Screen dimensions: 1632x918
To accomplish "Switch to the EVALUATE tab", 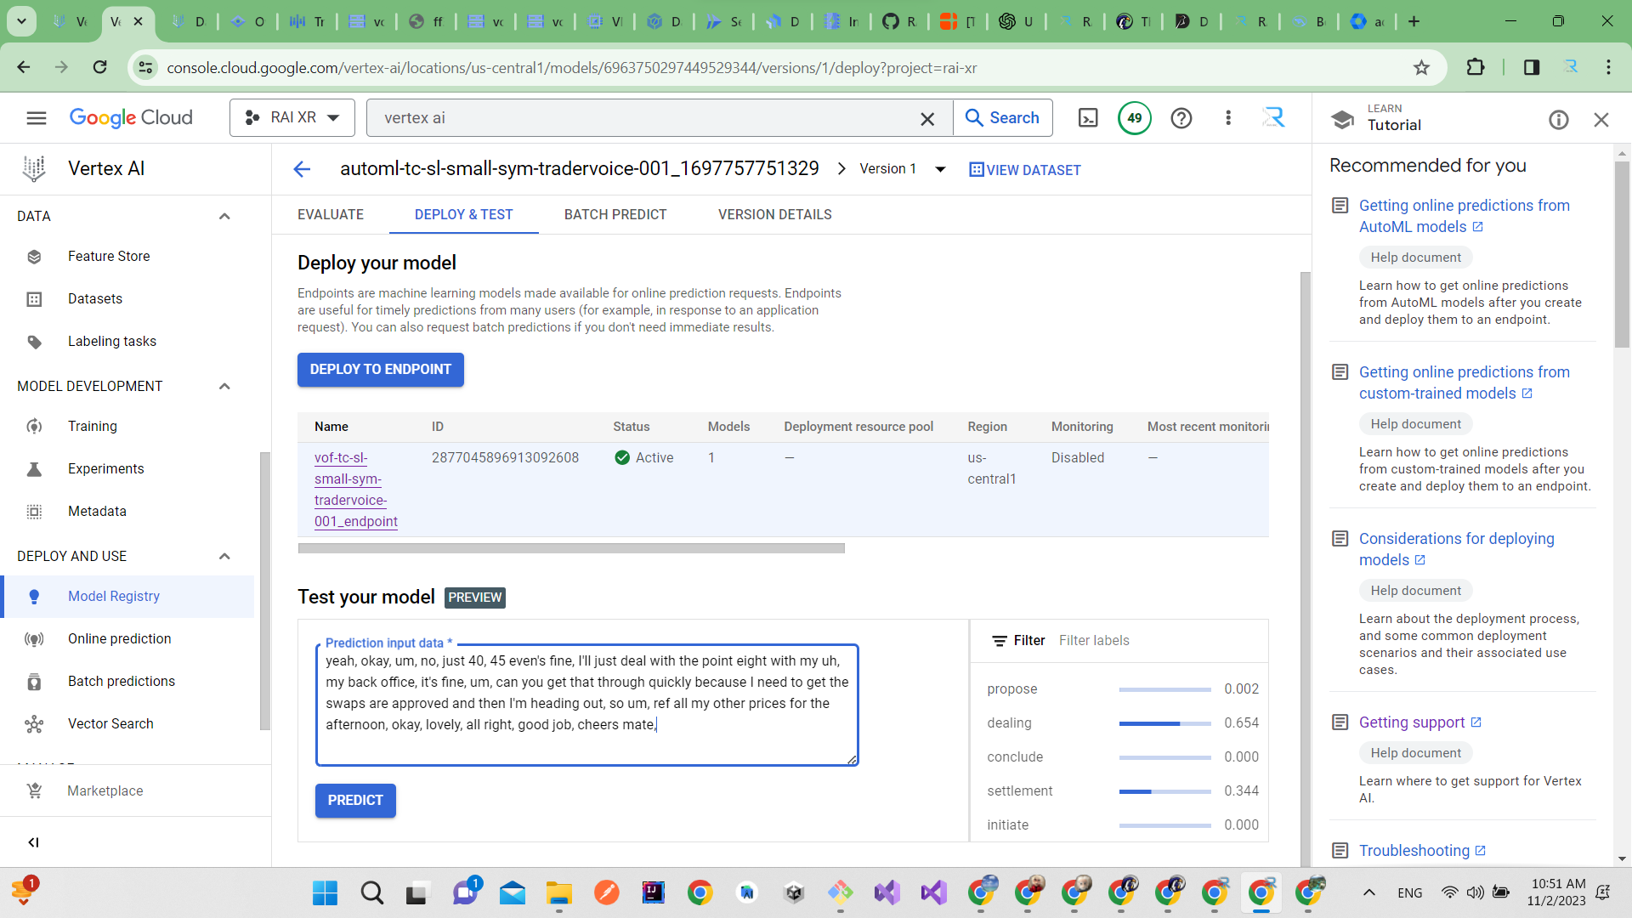I will (x=330, y=214).
